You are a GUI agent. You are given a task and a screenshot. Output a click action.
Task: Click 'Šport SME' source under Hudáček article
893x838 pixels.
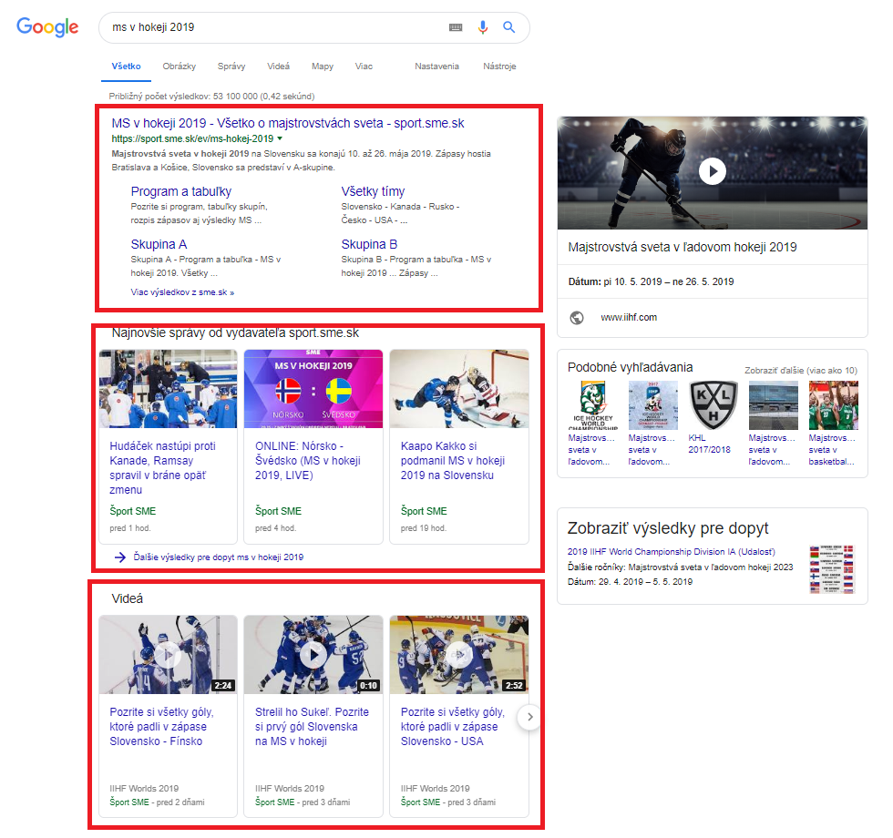pos(133,511)
